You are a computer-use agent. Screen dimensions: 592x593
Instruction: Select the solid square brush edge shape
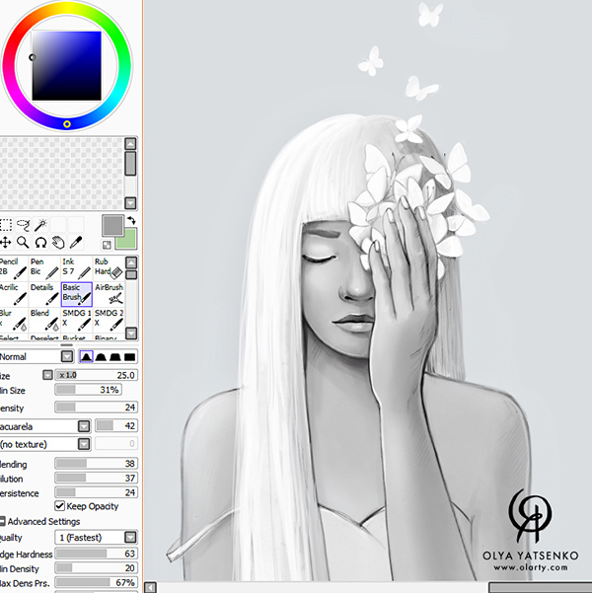coord(129,356)
